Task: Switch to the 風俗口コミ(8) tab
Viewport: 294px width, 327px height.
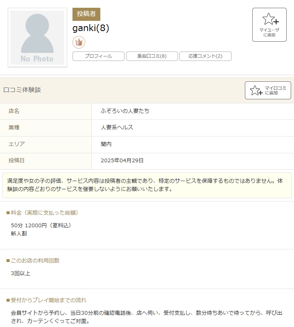Action: pos(152,56)
